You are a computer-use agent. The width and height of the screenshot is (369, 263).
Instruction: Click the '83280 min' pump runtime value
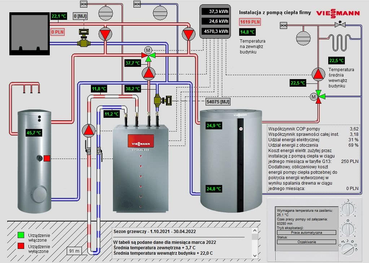point(285,223)
